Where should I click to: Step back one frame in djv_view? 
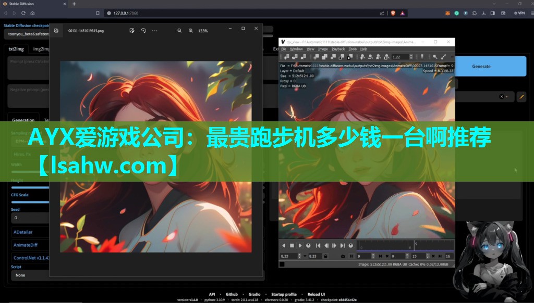click(x=326, y=246)
